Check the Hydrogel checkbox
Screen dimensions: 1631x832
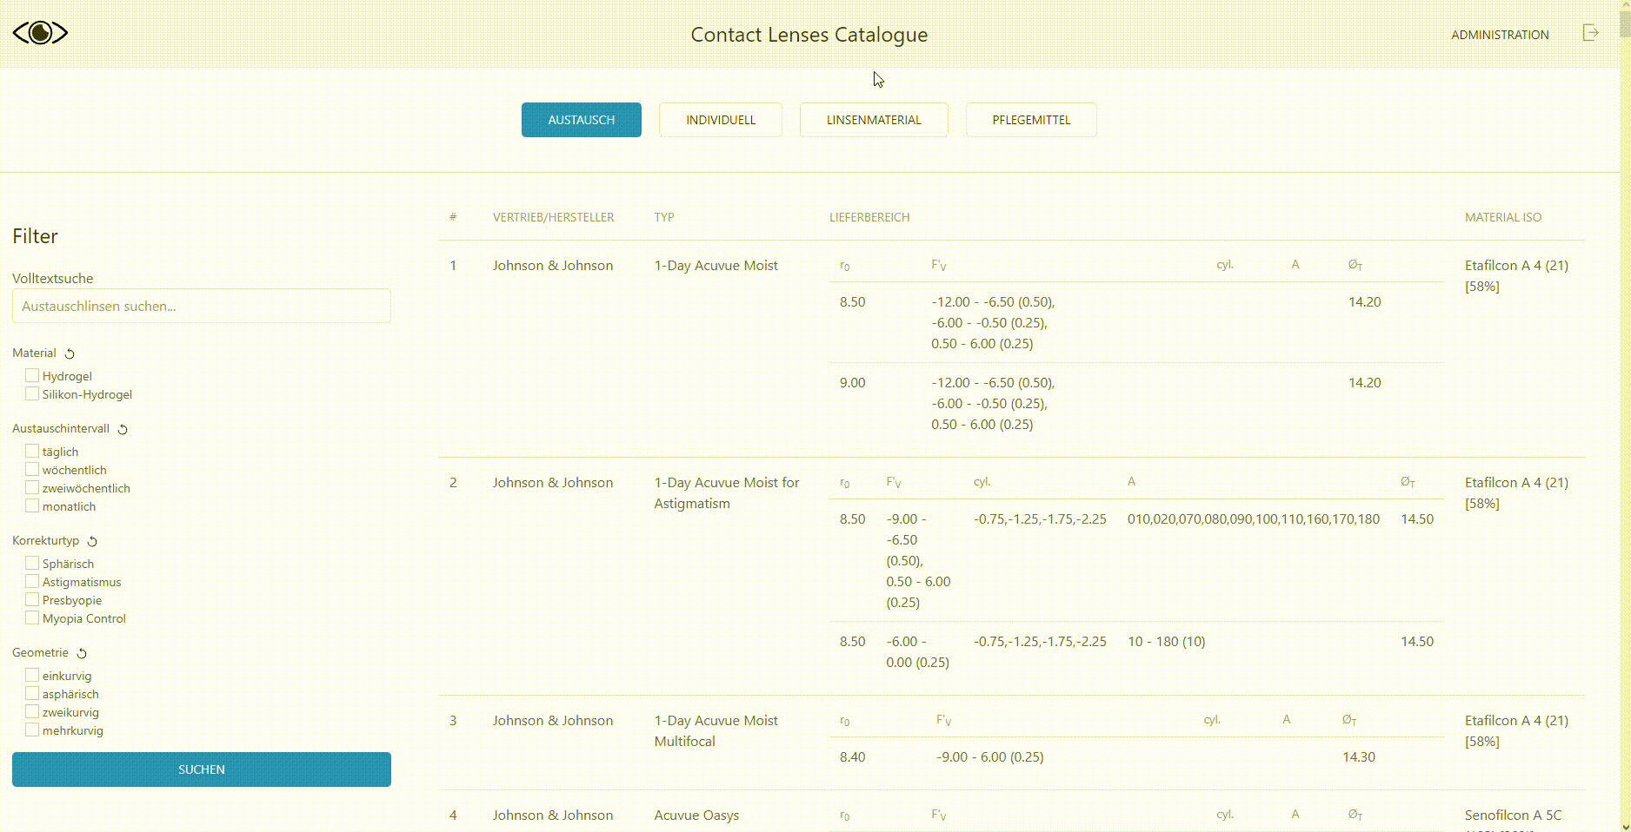click(32, 375)
